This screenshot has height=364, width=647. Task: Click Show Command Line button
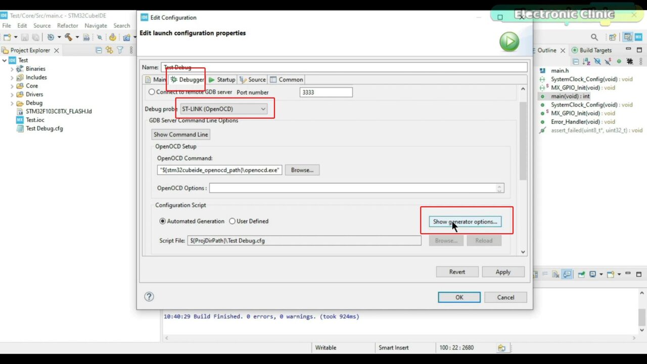[181, 134]
